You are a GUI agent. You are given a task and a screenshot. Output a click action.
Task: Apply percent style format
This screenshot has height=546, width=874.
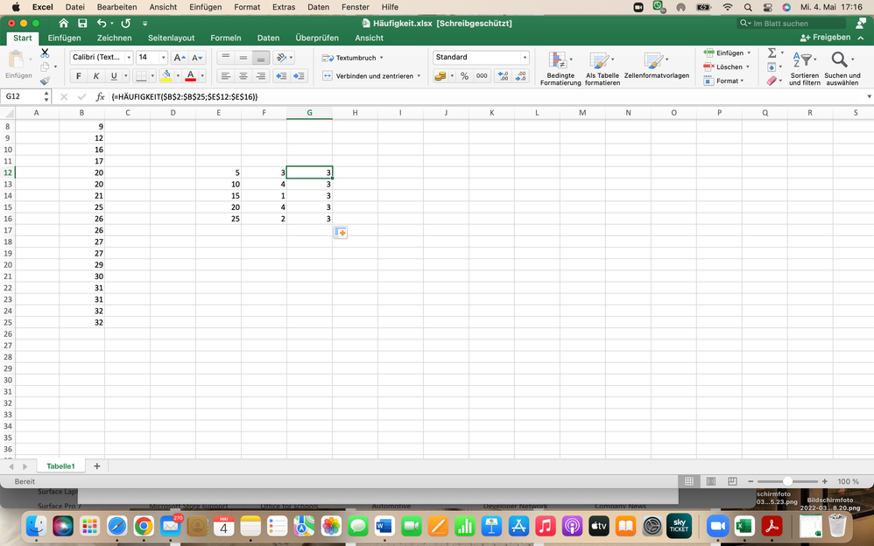tap(464, 76)
